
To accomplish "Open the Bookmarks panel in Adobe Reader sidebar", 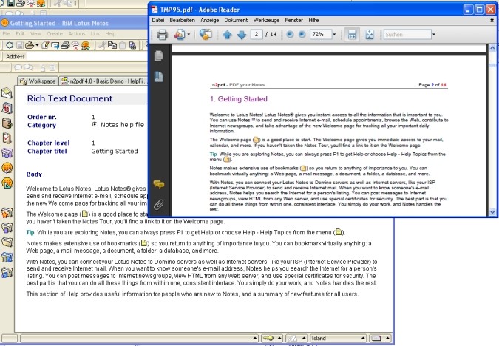I will tap(158, 77).
